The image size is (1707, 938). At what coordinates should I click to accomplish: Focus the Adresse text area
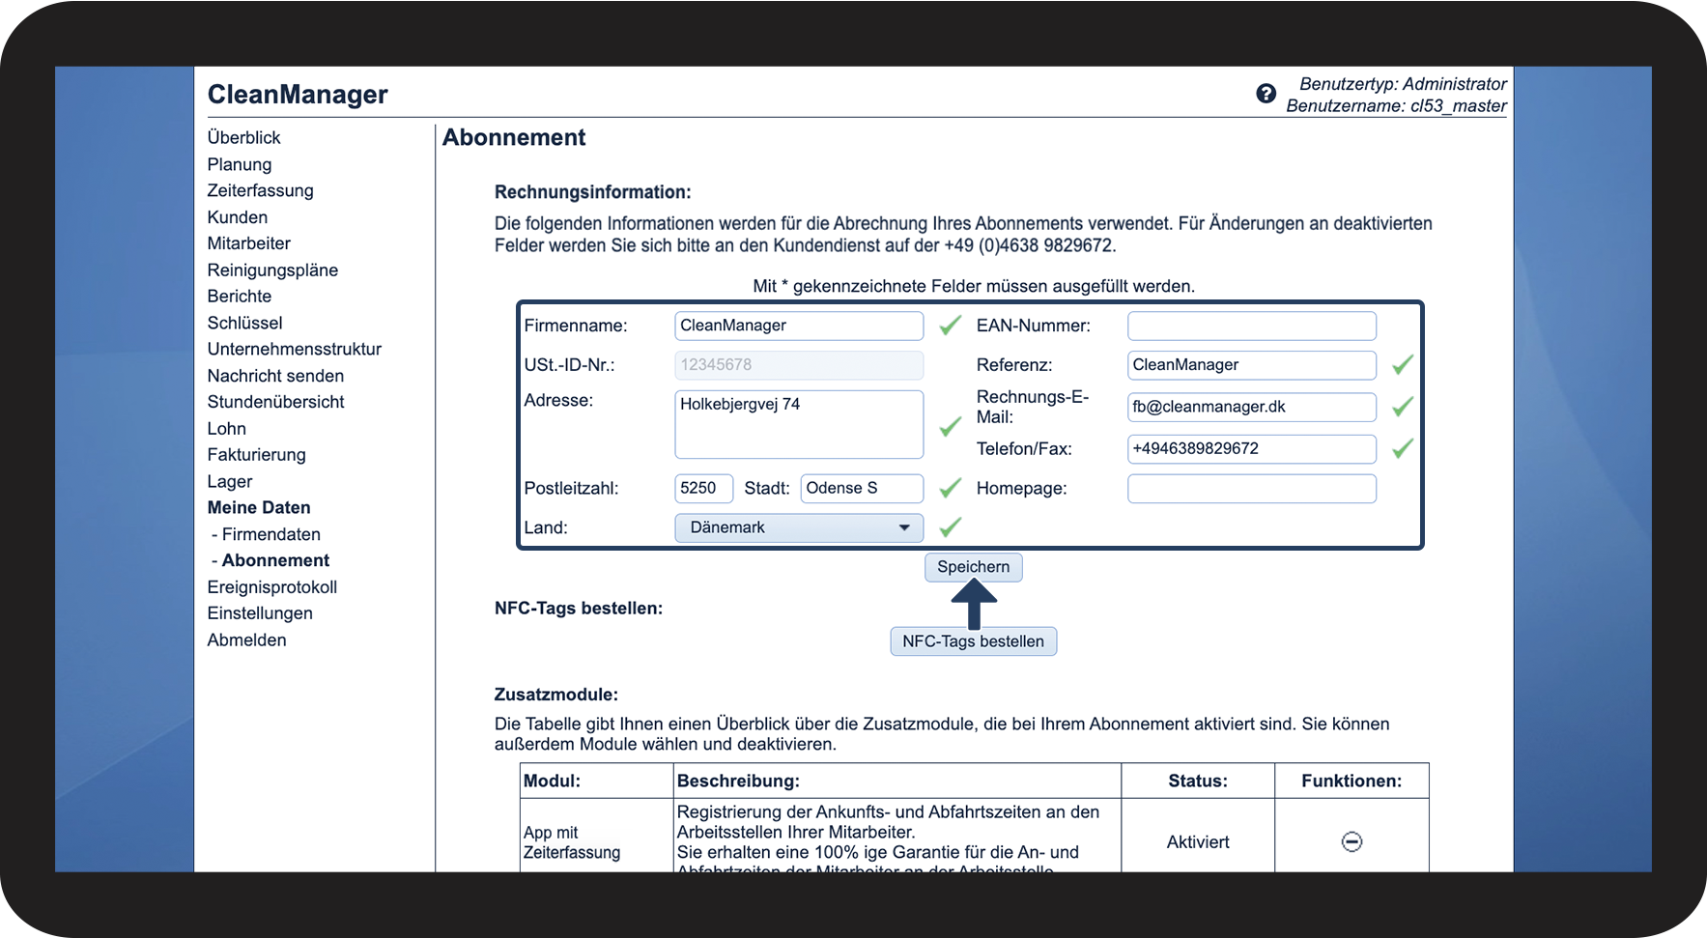click(x=799, y=424)
